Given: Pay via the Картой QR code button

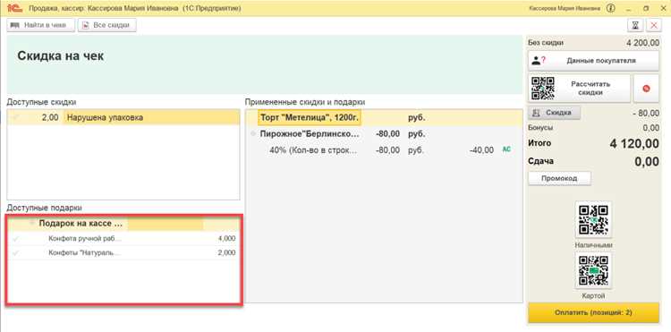Looking at the screenshot, I should tap(593, 270).
